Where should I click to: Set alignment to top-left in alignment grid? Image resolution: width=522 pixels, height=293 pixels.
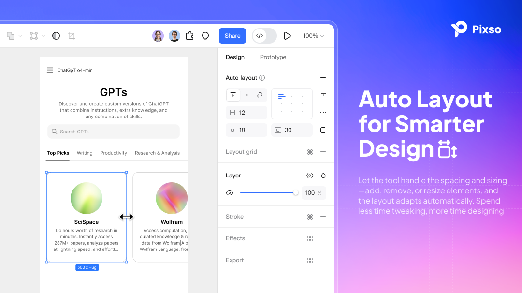(x=282, y=96)
